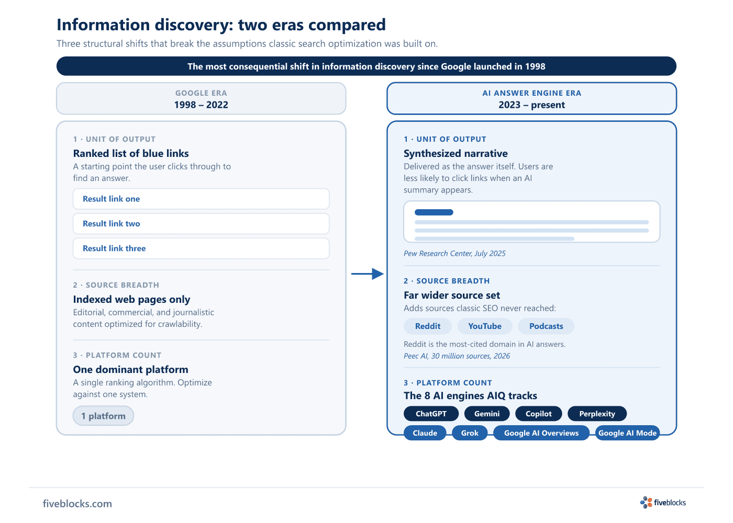Open the fiveblocks.com footer link
733x523 pixels.
[77, 504]
